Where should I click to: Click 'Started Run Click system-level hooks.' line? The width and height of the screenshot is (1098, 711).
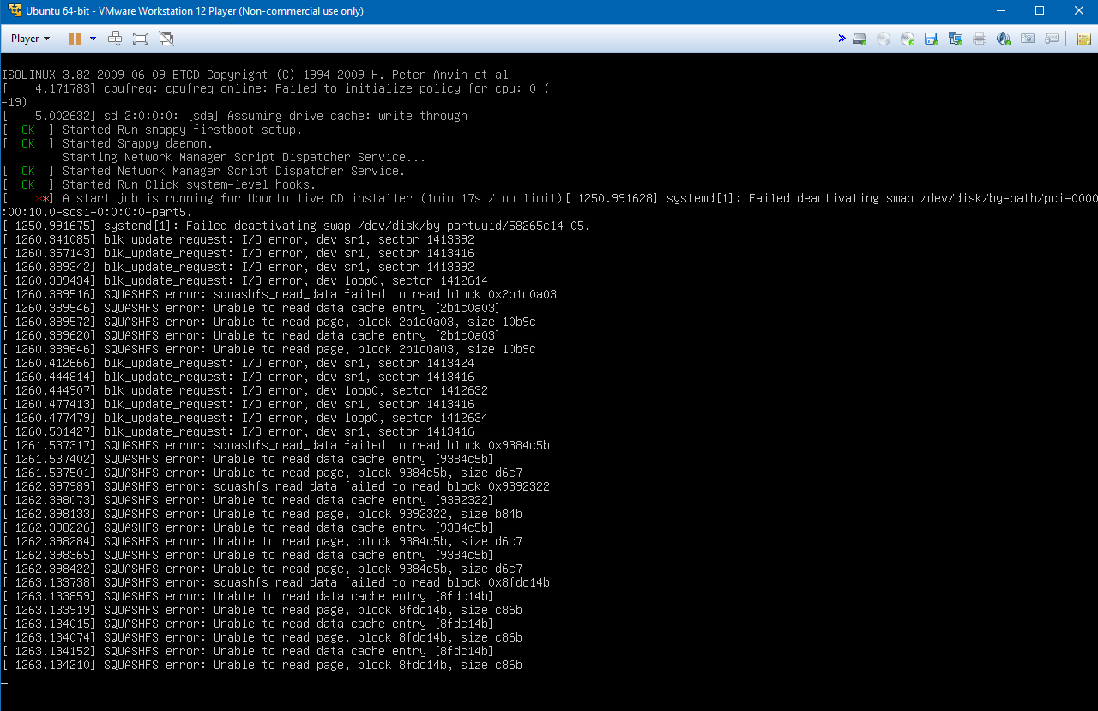click(159, 184)
